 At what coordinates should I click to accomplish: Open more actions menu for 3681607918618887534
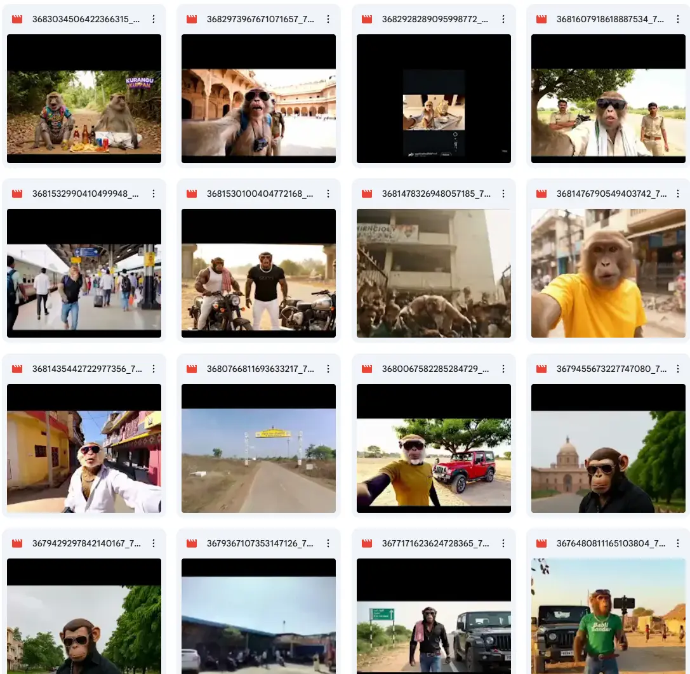pyautogui.click(x=678, y=19)
